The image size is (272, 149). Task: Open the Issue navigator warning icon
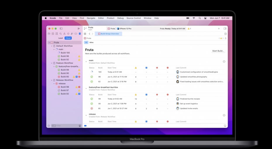pyautogui.click(x=64, y=34)
